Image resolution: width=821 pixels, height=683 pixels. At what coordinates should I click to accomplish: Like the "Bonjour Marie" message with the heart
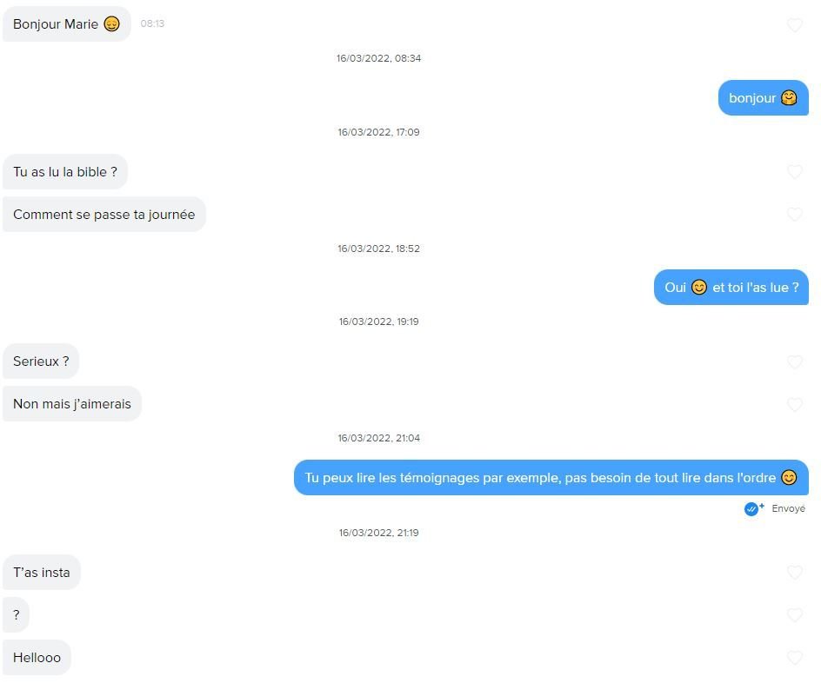click(x=794, y=24)
